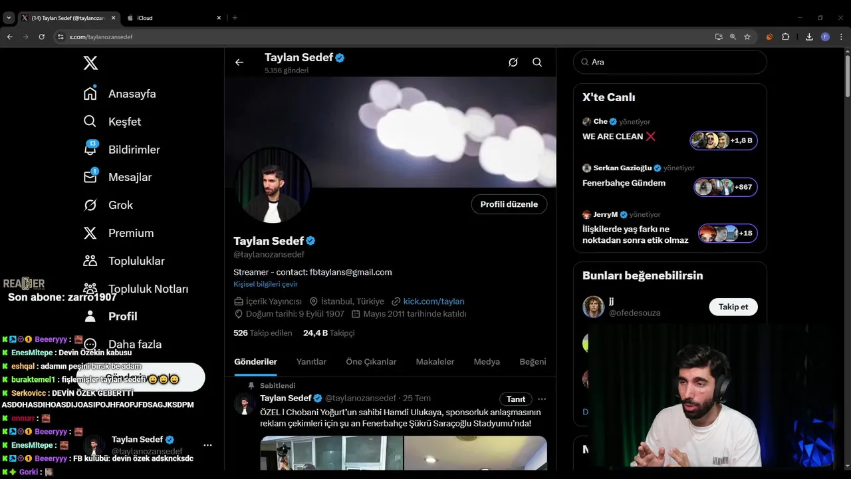Viewport: 851px width, 479px height.
Task: Switch to Beğeni tab
Action: pyautogui.click(x=533, y=362)
